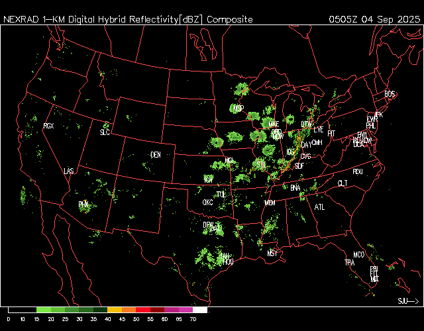424x331 pixels.
Task: Select the light green 15 dBZ legend swatch
Action: (44, 310)
